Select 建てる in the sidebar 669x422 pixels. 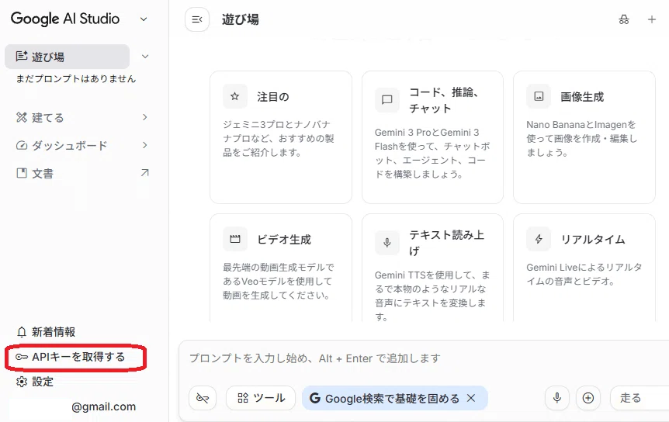pyautogui.click(x=48, y=118)
